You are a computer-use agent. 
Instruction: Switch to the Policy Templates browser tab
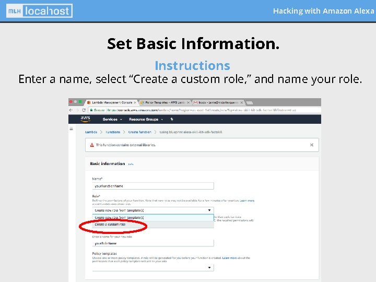[x=164, y=102]
